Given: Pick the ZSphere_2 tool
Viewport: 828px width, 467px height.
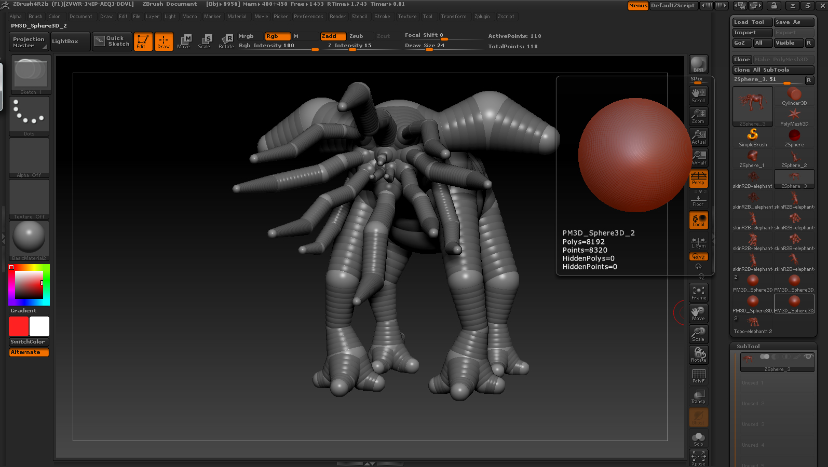Looking at the screenshot, I should pyautogui.click(x=794, y=159).
